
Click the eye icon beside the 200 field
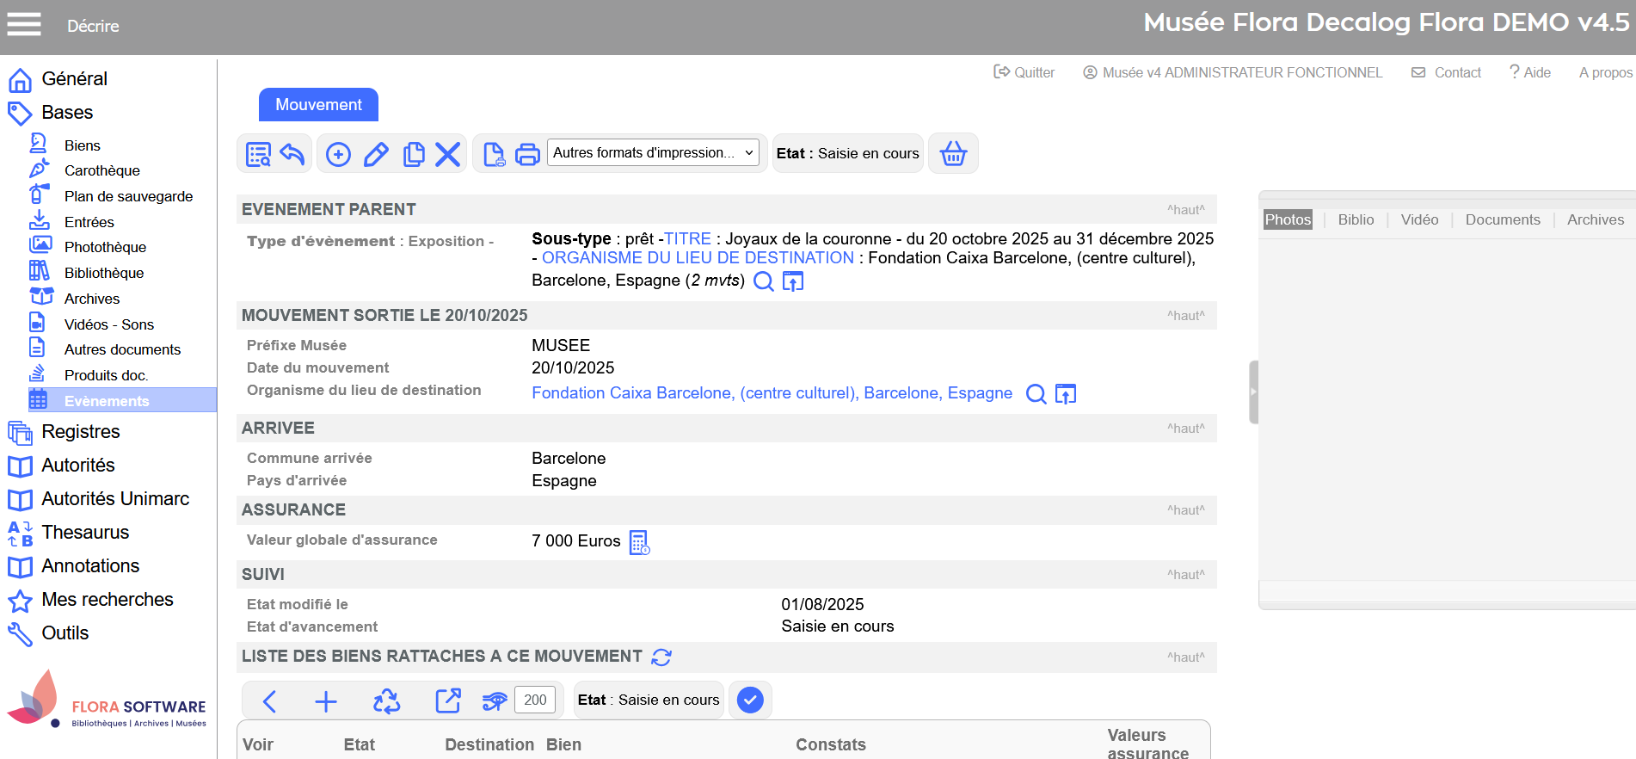pos(495,701)
